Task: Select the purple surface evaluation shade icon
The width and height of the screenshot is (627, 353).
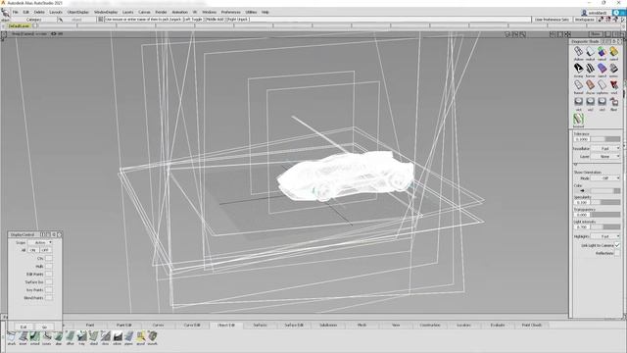Action: click(602, 68)
